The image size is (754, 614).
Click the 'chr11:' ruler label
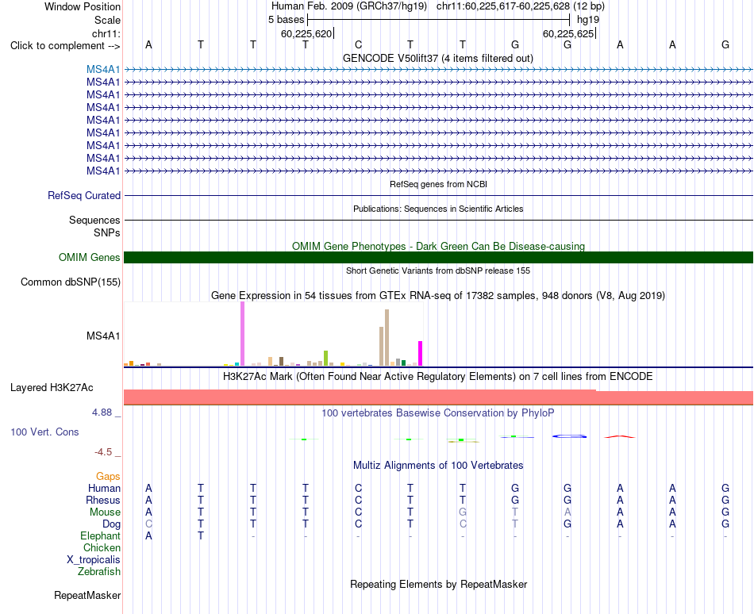click(106, 33)
